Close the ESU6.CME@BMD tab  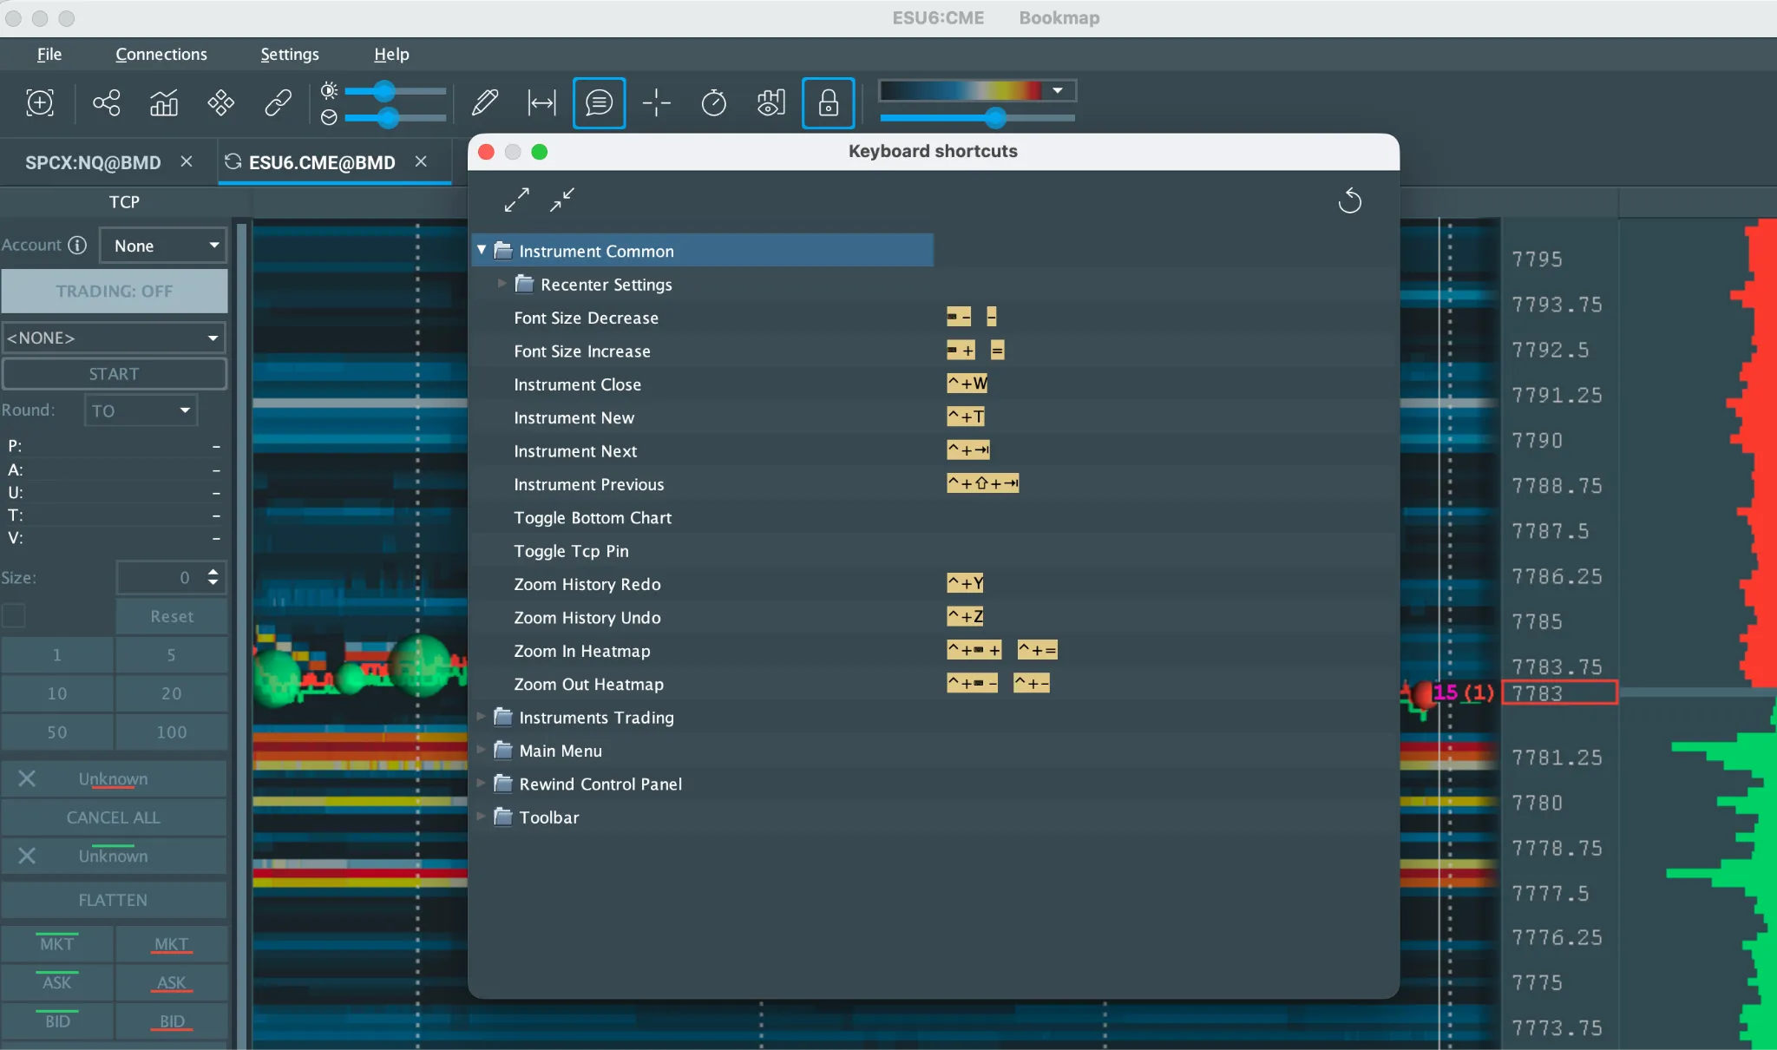[x=421, y=161]
